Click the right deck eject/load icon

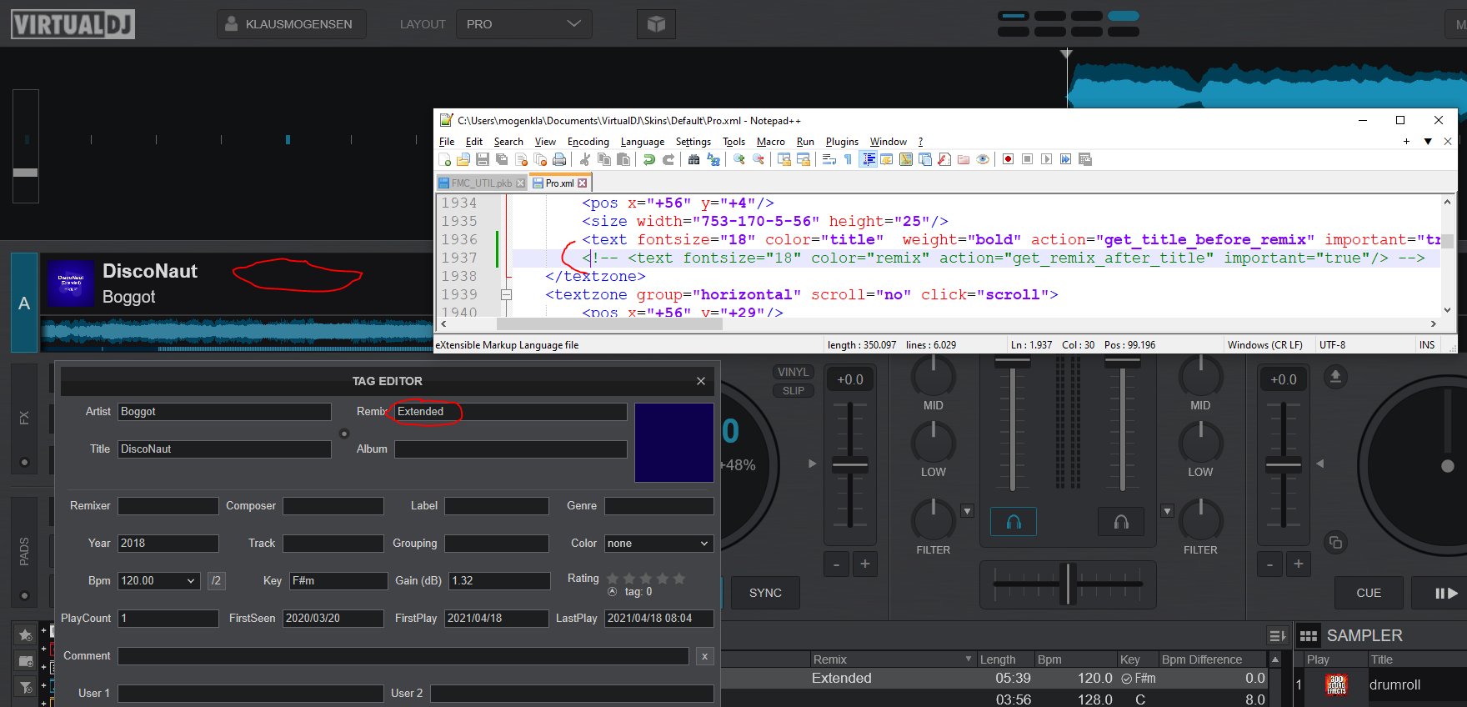point(1335,377)
